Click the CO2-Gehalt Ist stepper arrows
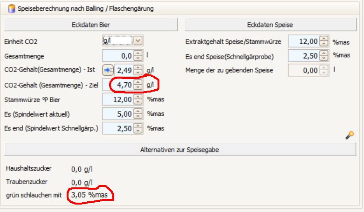364x212 pixels. pyautogui.click(x=138, y=70)
